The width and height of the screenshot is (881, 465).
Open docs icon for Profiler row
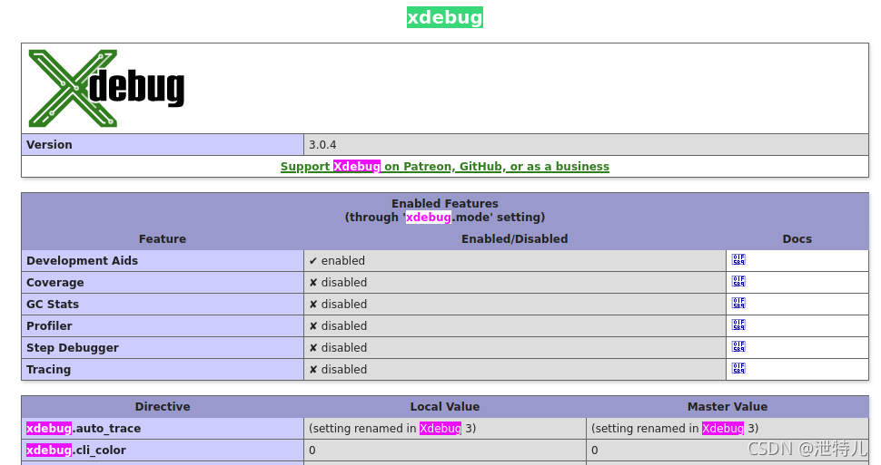coord(738,325)
